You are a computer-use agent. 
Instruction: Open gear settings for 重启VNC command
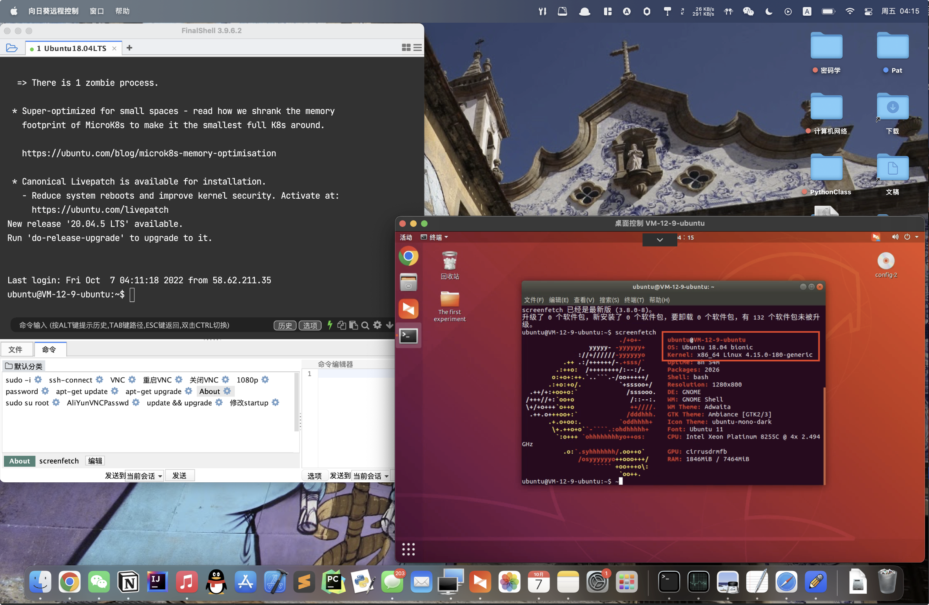(x=179, y=380)
